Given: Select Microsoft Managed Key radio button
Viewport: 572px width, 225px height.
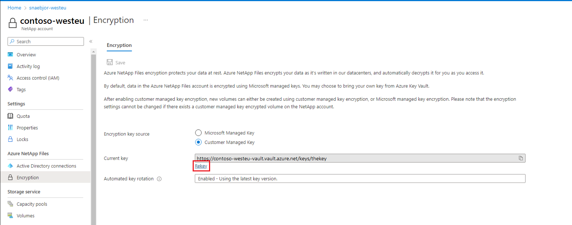Looking at the screenshot, I should coord(198,133).
